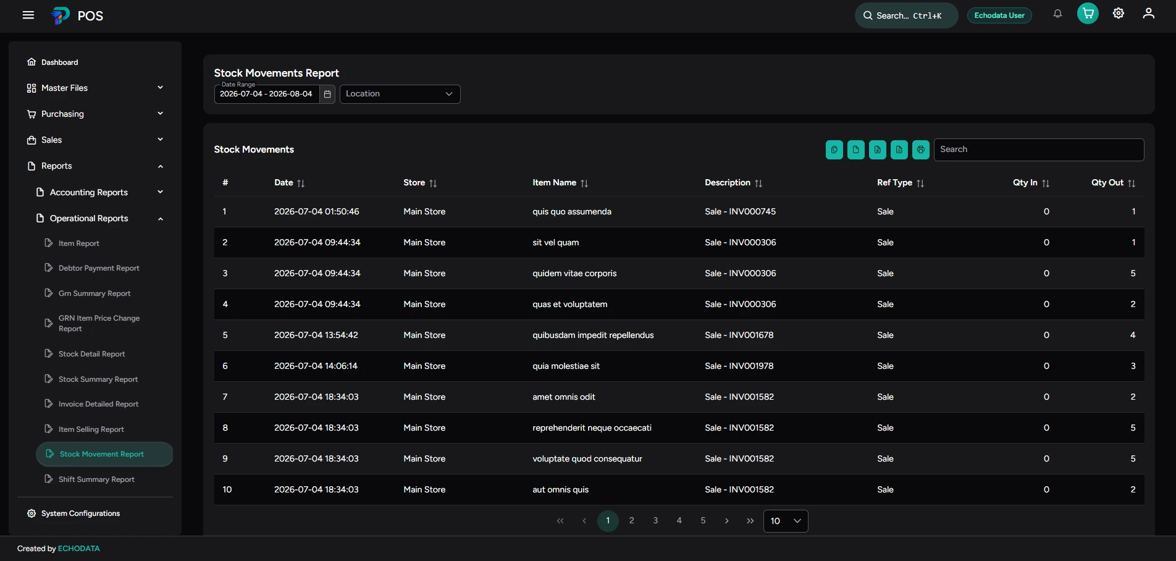Open the global Search Ctrl+K box

pos(906,15)
